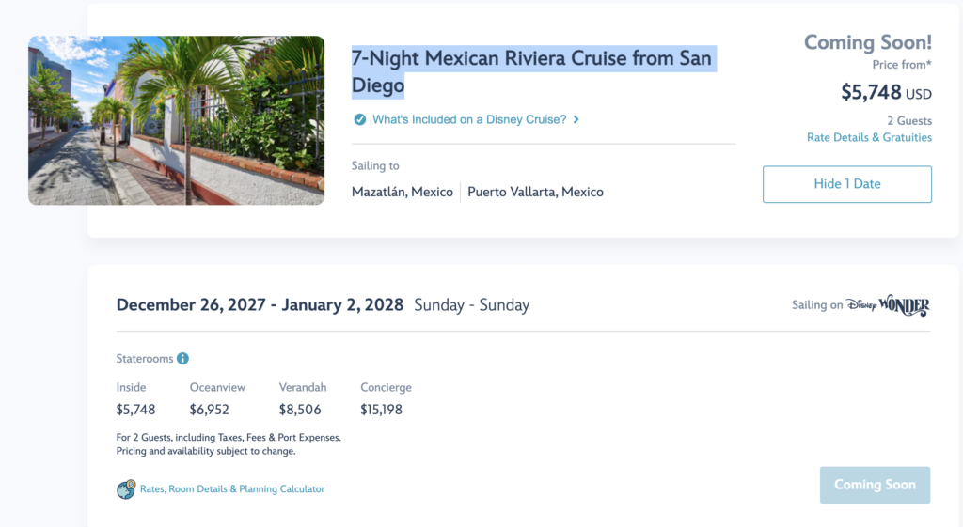Select the Inside stateroom price $5,748

135,410
